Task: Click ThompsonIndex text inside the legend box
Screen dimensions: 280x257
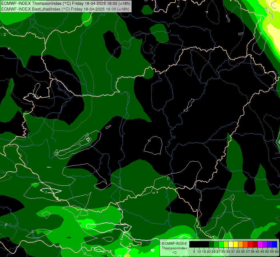Action: (x=174, y=248)
